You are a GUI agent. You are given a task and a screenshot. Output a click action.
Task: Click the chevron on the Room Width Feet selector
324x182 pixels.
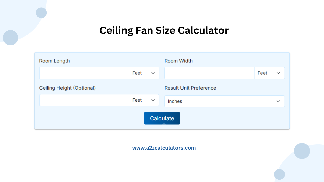(278, 73)
